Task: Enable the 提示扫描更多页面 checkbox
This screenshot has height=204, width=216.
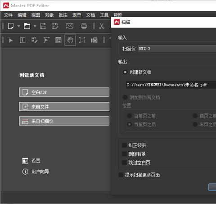Action: (x=121, y=175)
